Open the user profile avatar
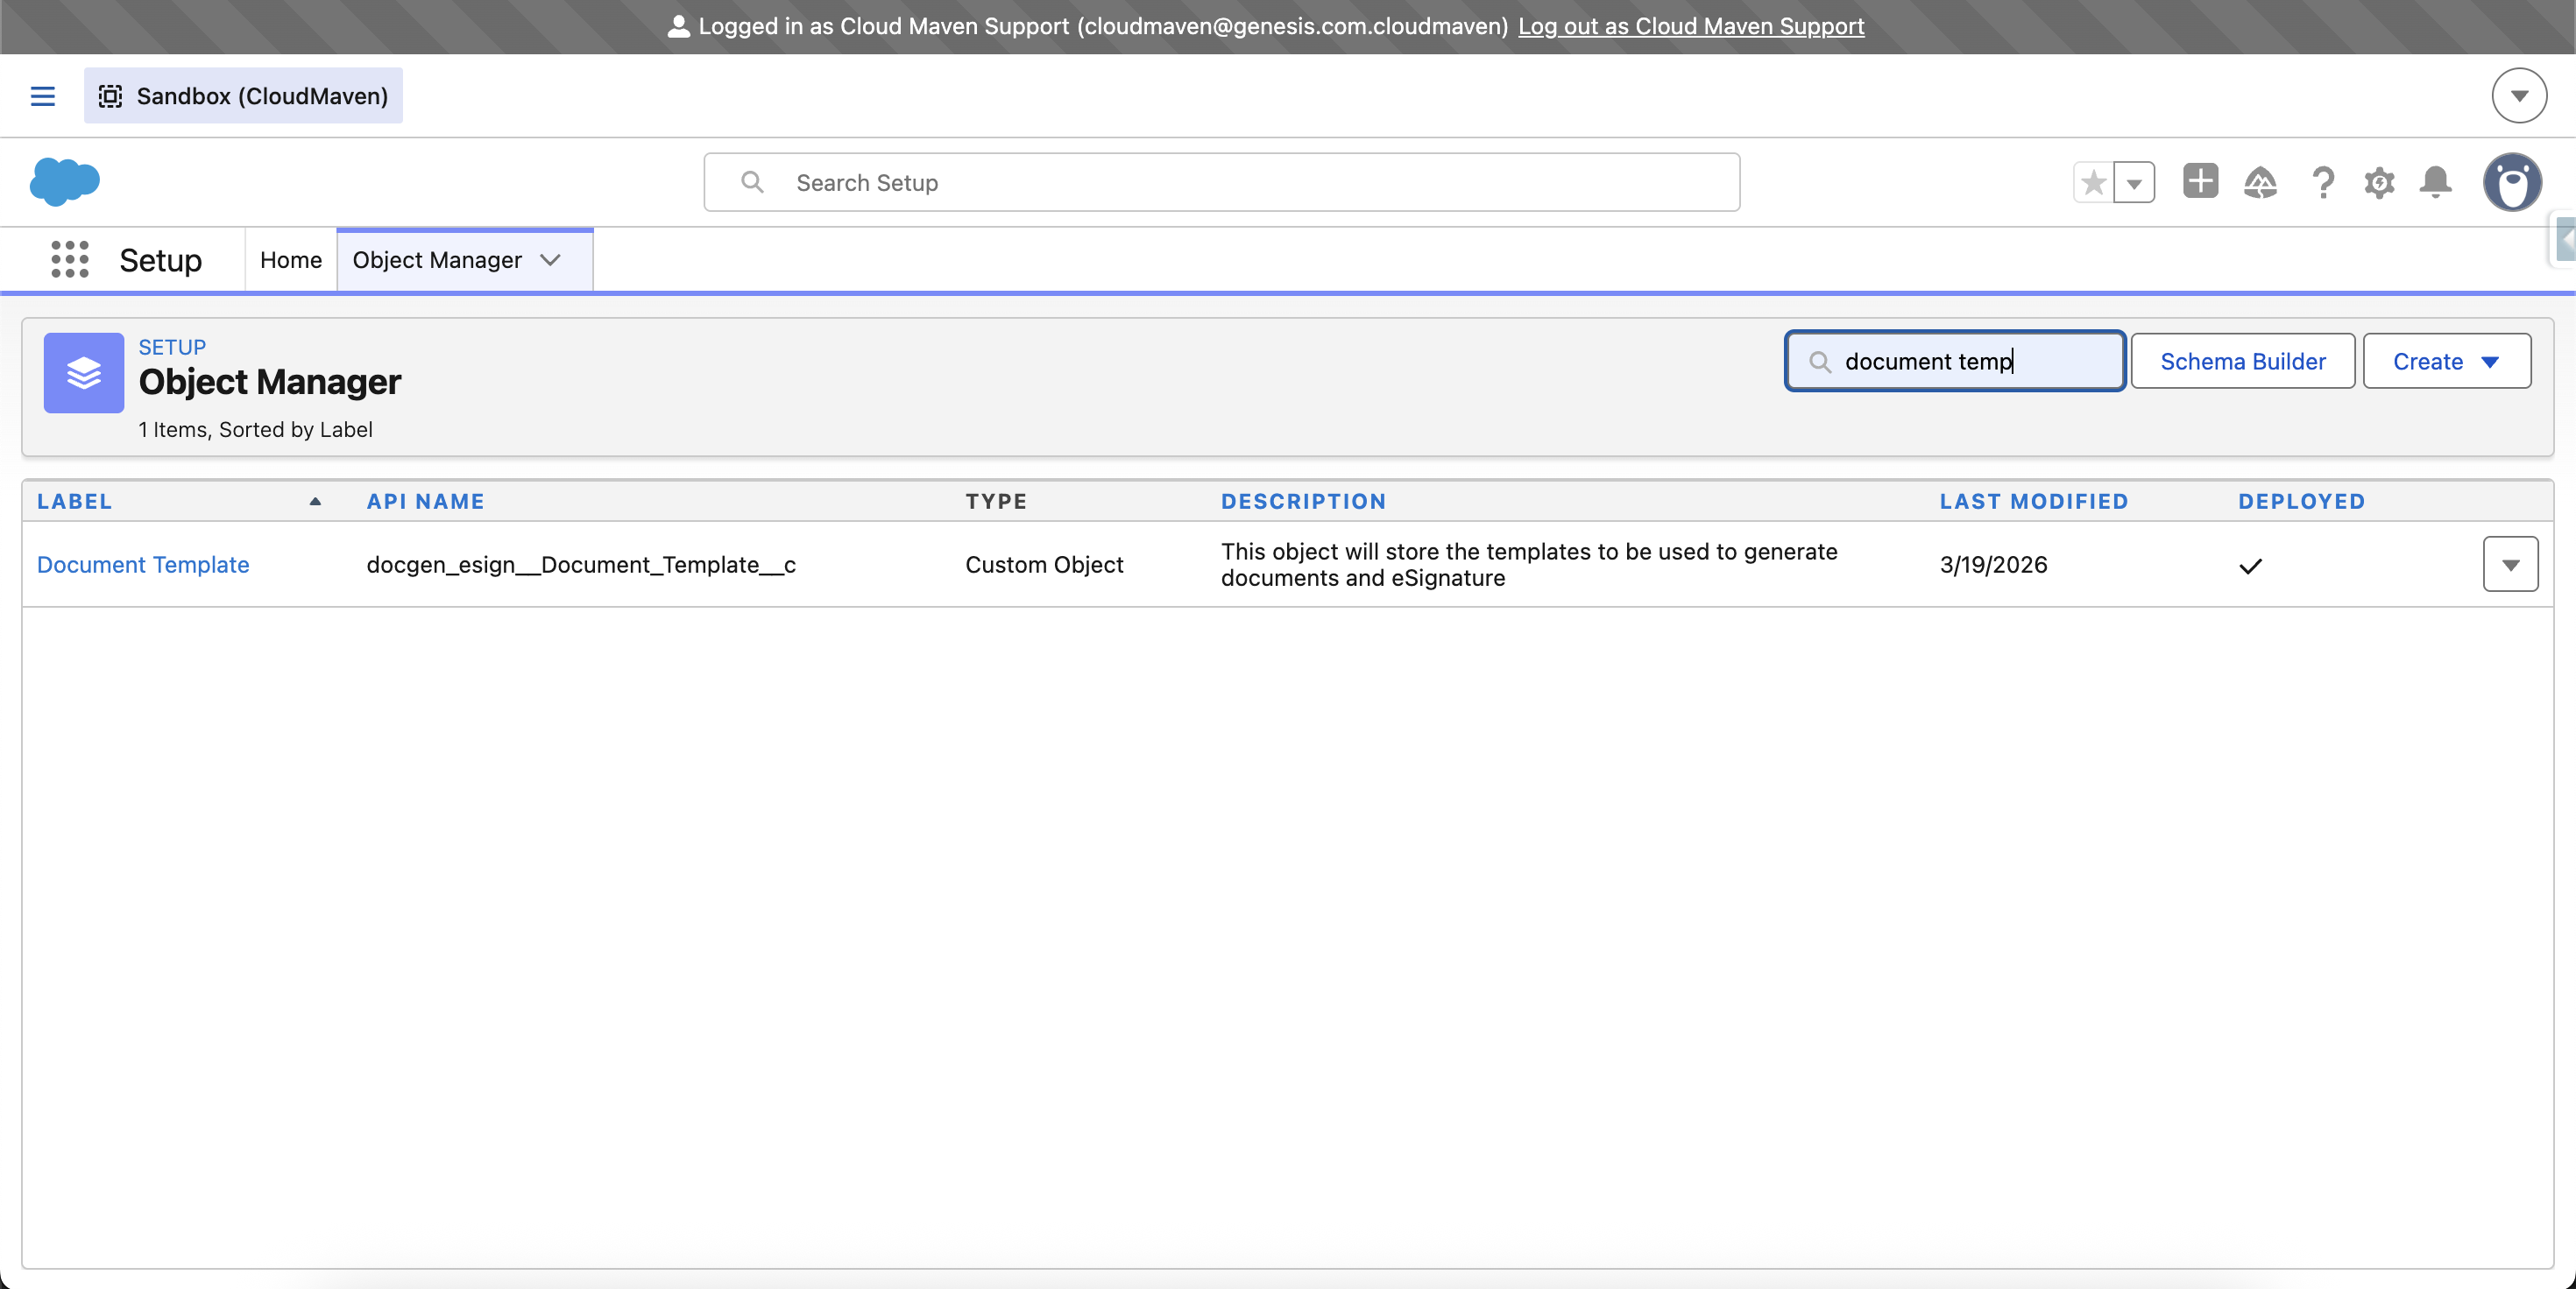This screenshot has width=2576, height=1289. point(2512,182)
